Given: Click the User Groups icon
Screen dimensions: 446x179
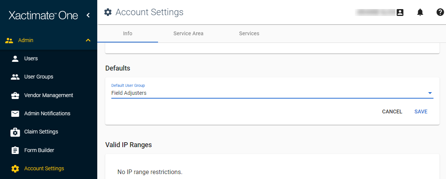Looking at the screenshot, I should (15, 77).
